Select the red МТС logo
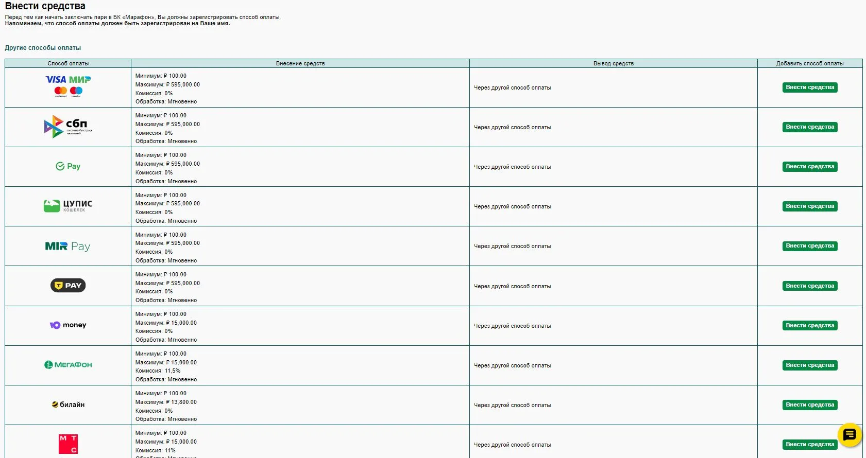 pyautogui.click(x=68, y=444)
